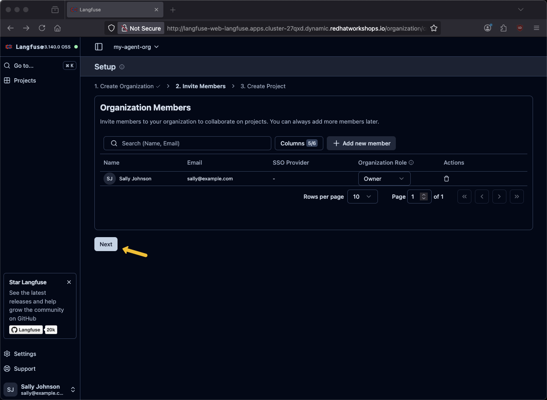The height and width of the screenshot is (400, 547).
Task: Open Settings in the sidebar
Action: tap(25, 354)
